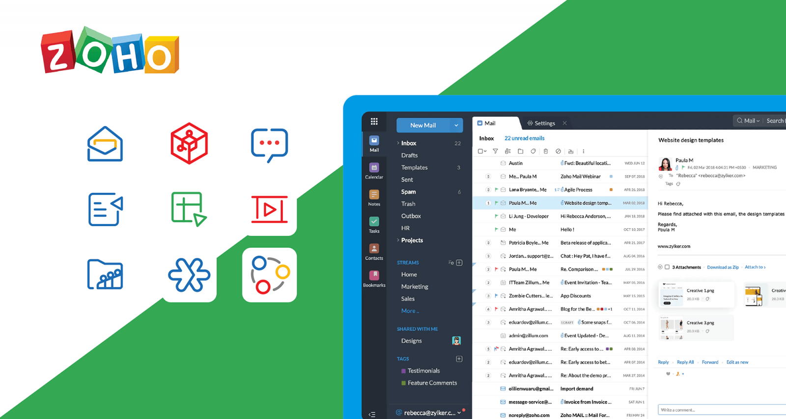The width and height of the screenshot is (786, 419).
Task: Tick the 3 Attachments checkbox
Action: [667, 267]
